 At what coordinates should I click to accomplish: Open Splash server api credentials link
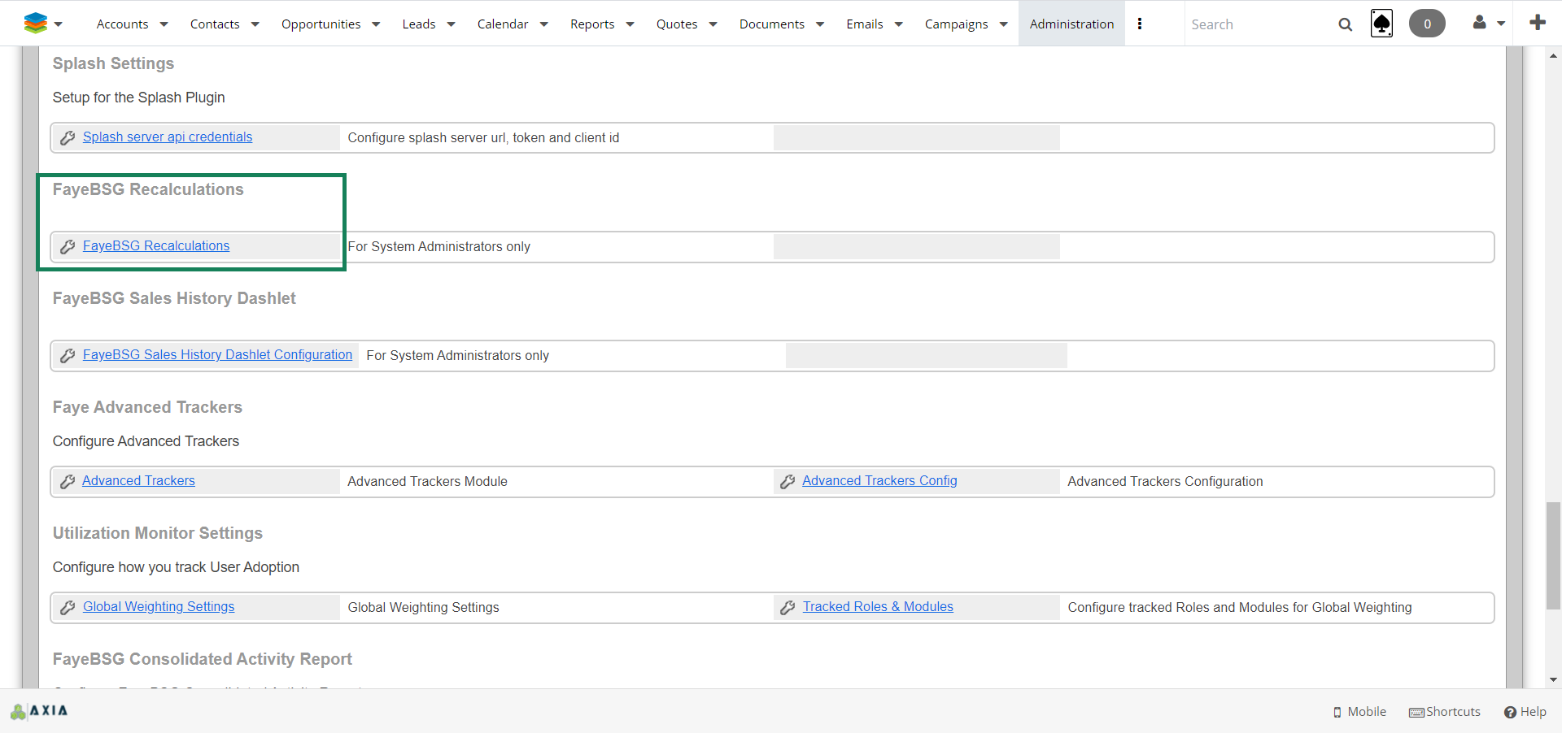[x=168, y=137]
